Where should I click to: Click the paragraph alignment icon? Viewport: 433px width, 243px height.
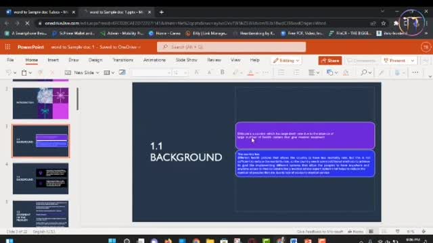point(311,72)
